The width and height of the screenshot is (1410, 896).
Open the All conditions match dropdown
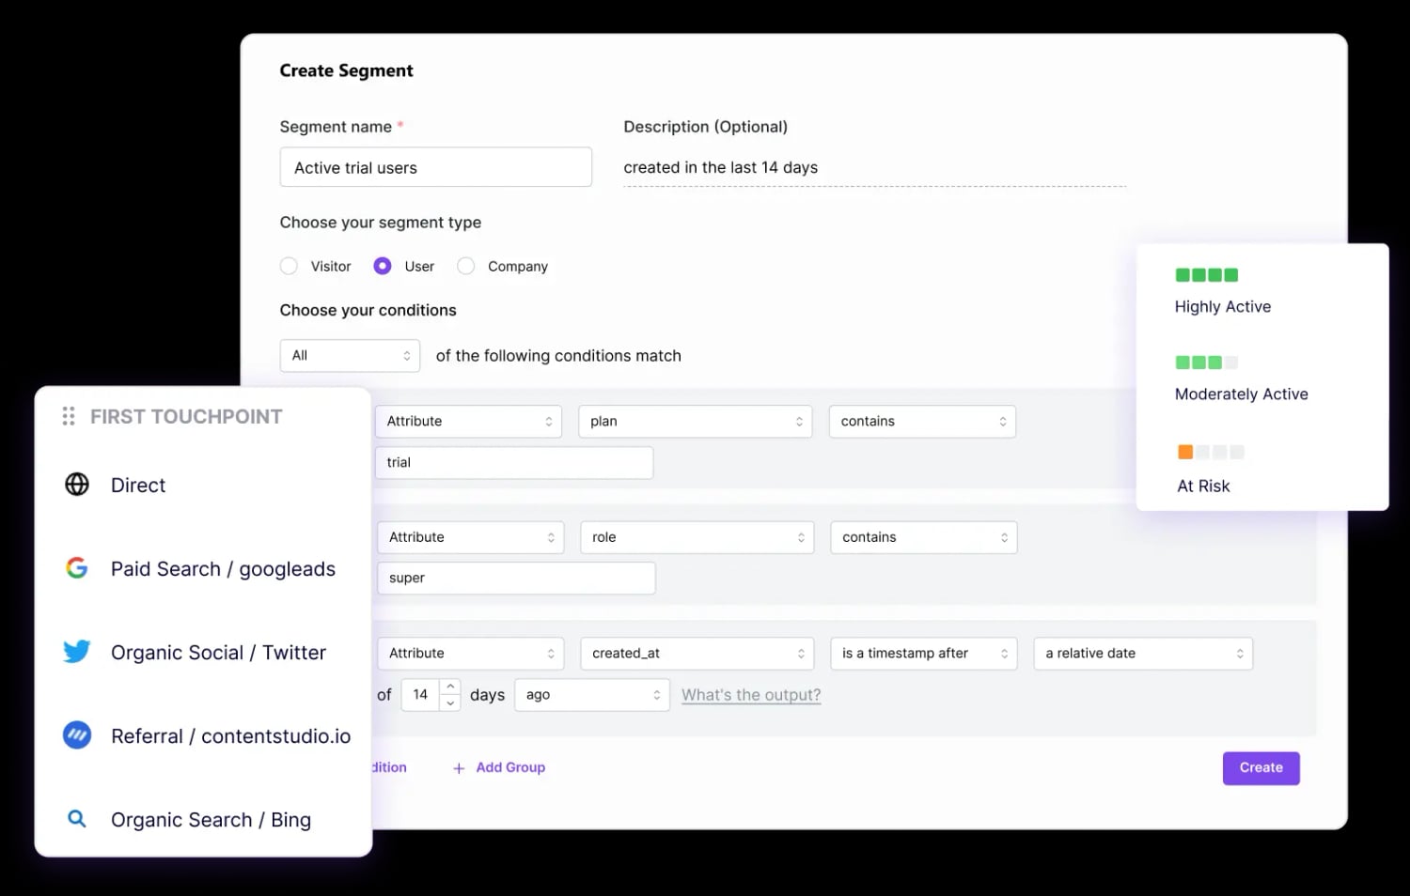349,355
